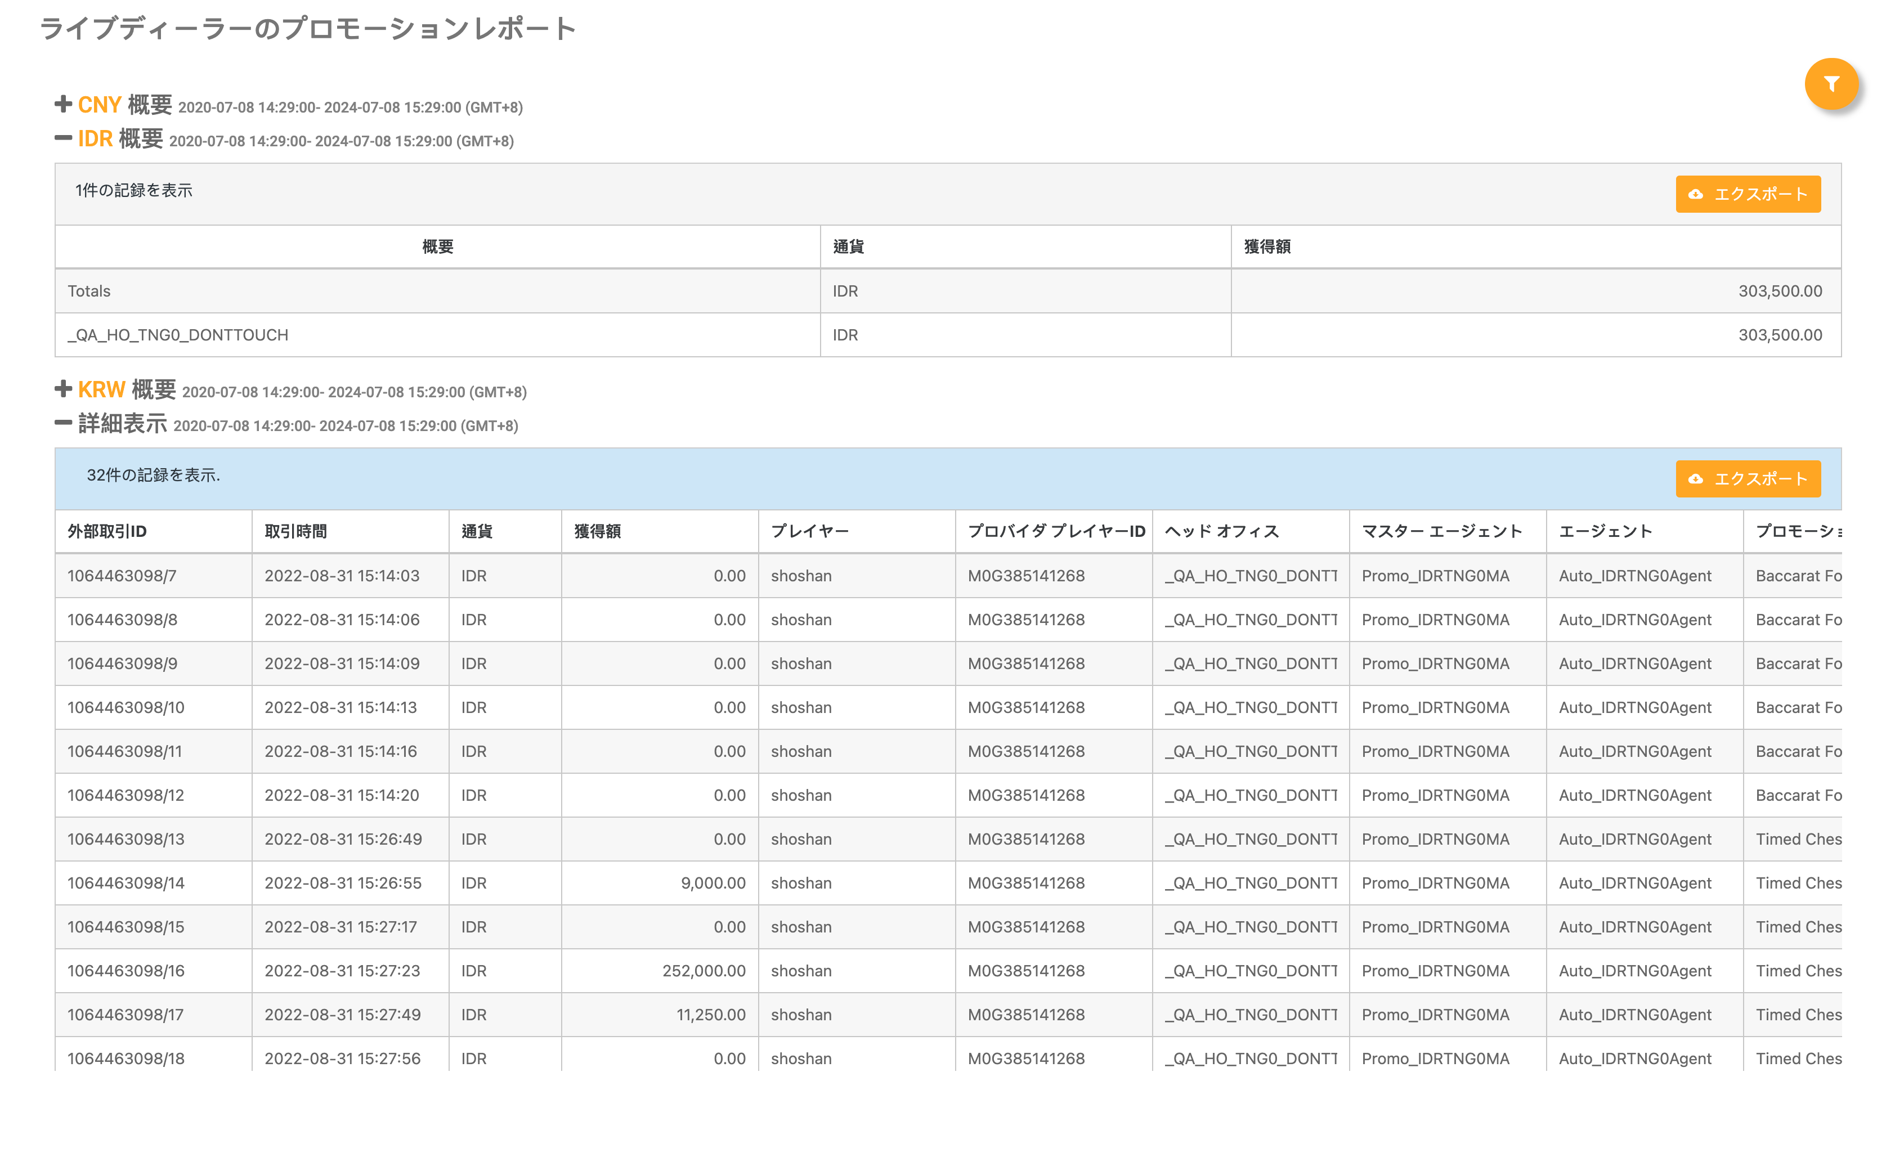Click the orange filter button top right
The image size is (1895, 1157).
tap(1831, 84)
